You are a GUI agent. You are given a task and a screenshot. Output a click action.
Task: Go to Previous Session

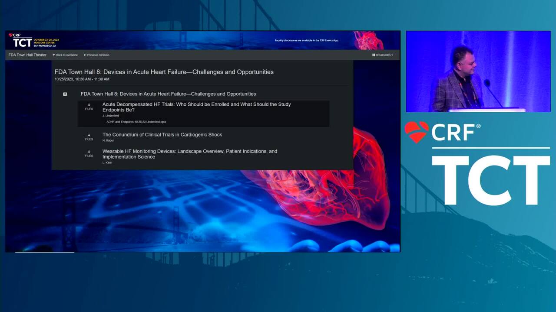click(x=96, y=55)
